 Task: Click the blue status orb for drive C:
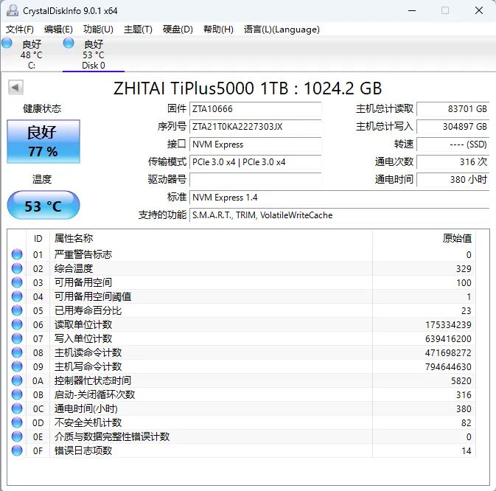(7, 43)
